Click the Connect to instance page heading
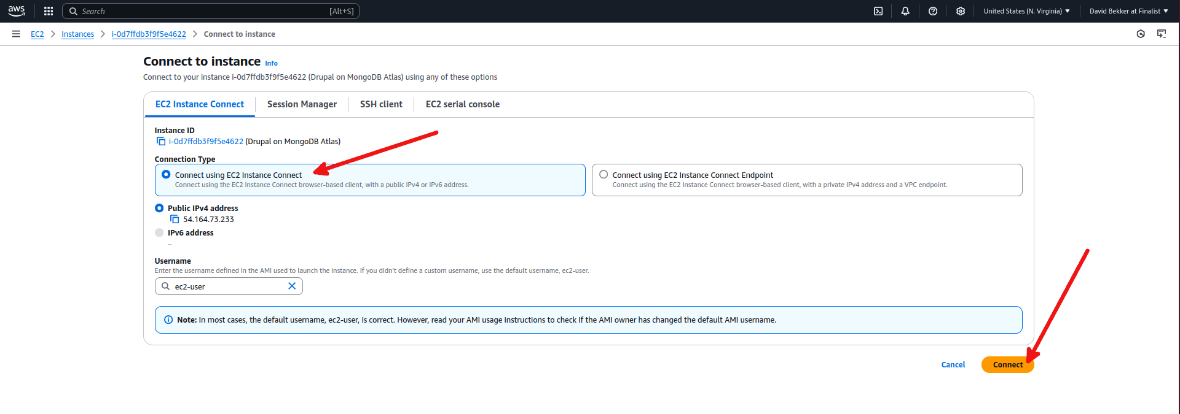This screenshot has width=1180, height=414. coord(202,61)
